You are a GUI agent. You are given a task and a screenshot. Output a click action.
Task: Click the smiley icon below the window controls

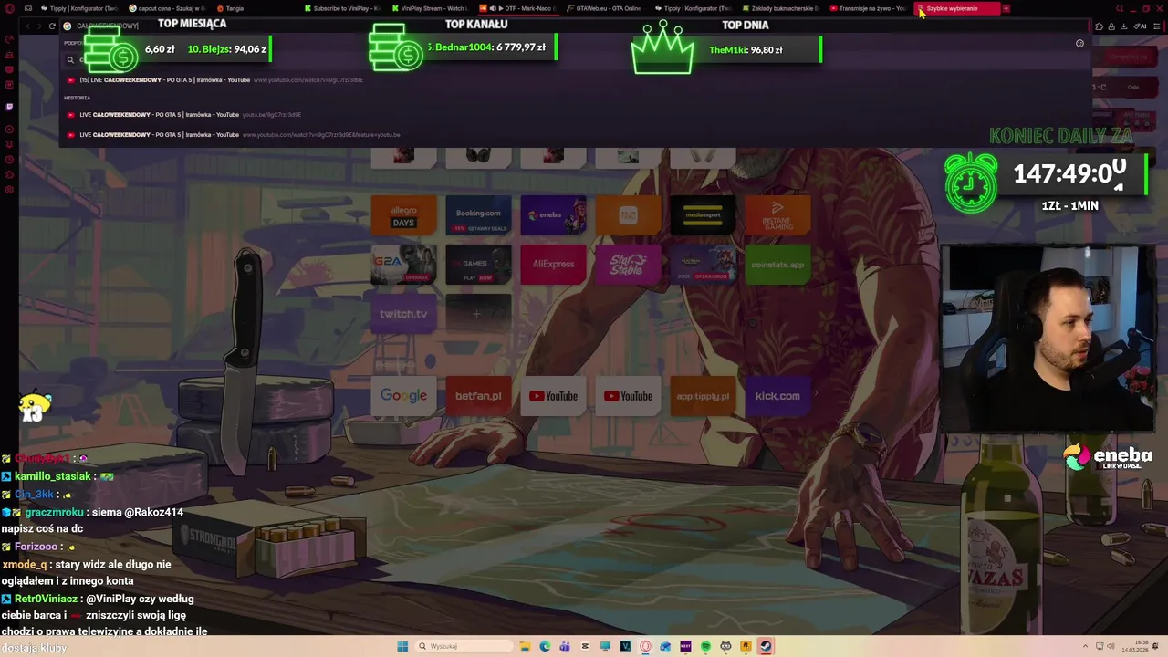(x=1079, y=43)
